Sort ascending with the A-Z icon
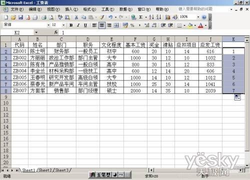This screenshot has height=180, width=250. pos(151,17)
